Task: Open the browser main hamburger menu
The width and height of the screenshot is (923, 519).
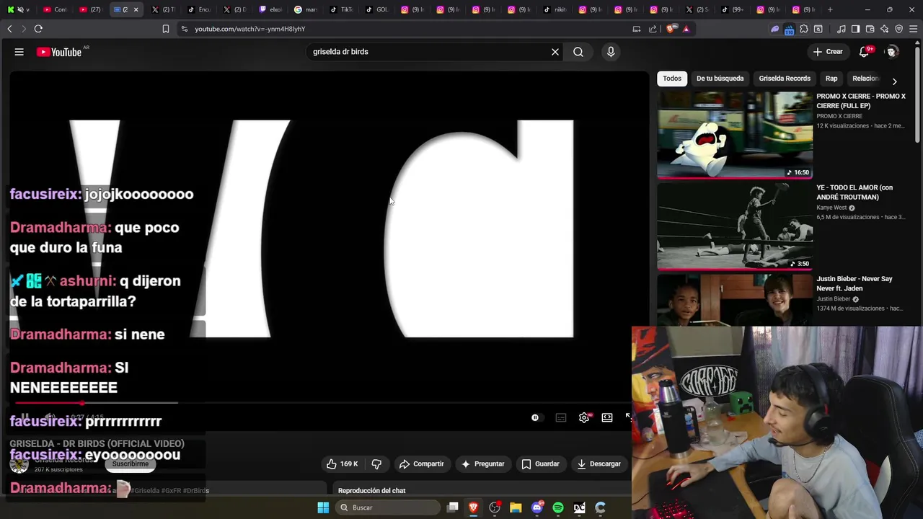Action: pyautogui.click(x=914, y=29)
